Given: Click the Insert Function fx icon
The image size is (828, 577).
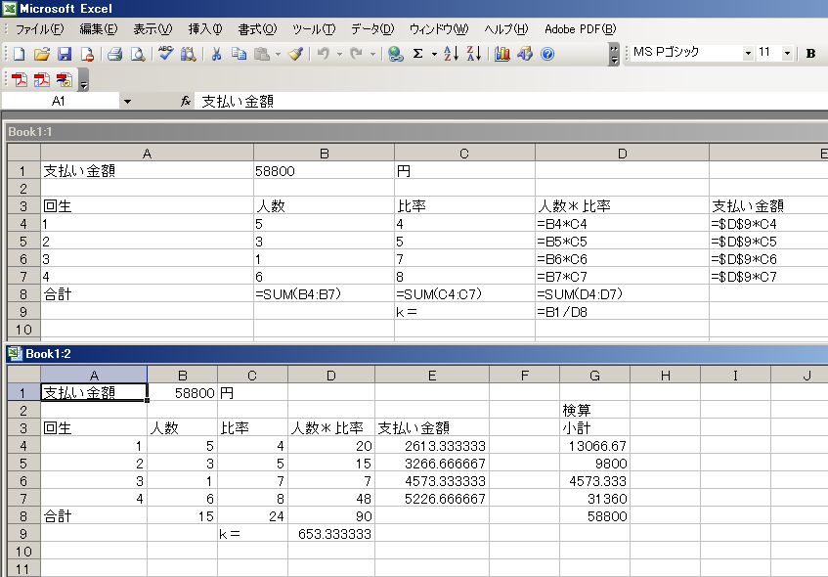Looking at the screenshot, I should 186,101.
